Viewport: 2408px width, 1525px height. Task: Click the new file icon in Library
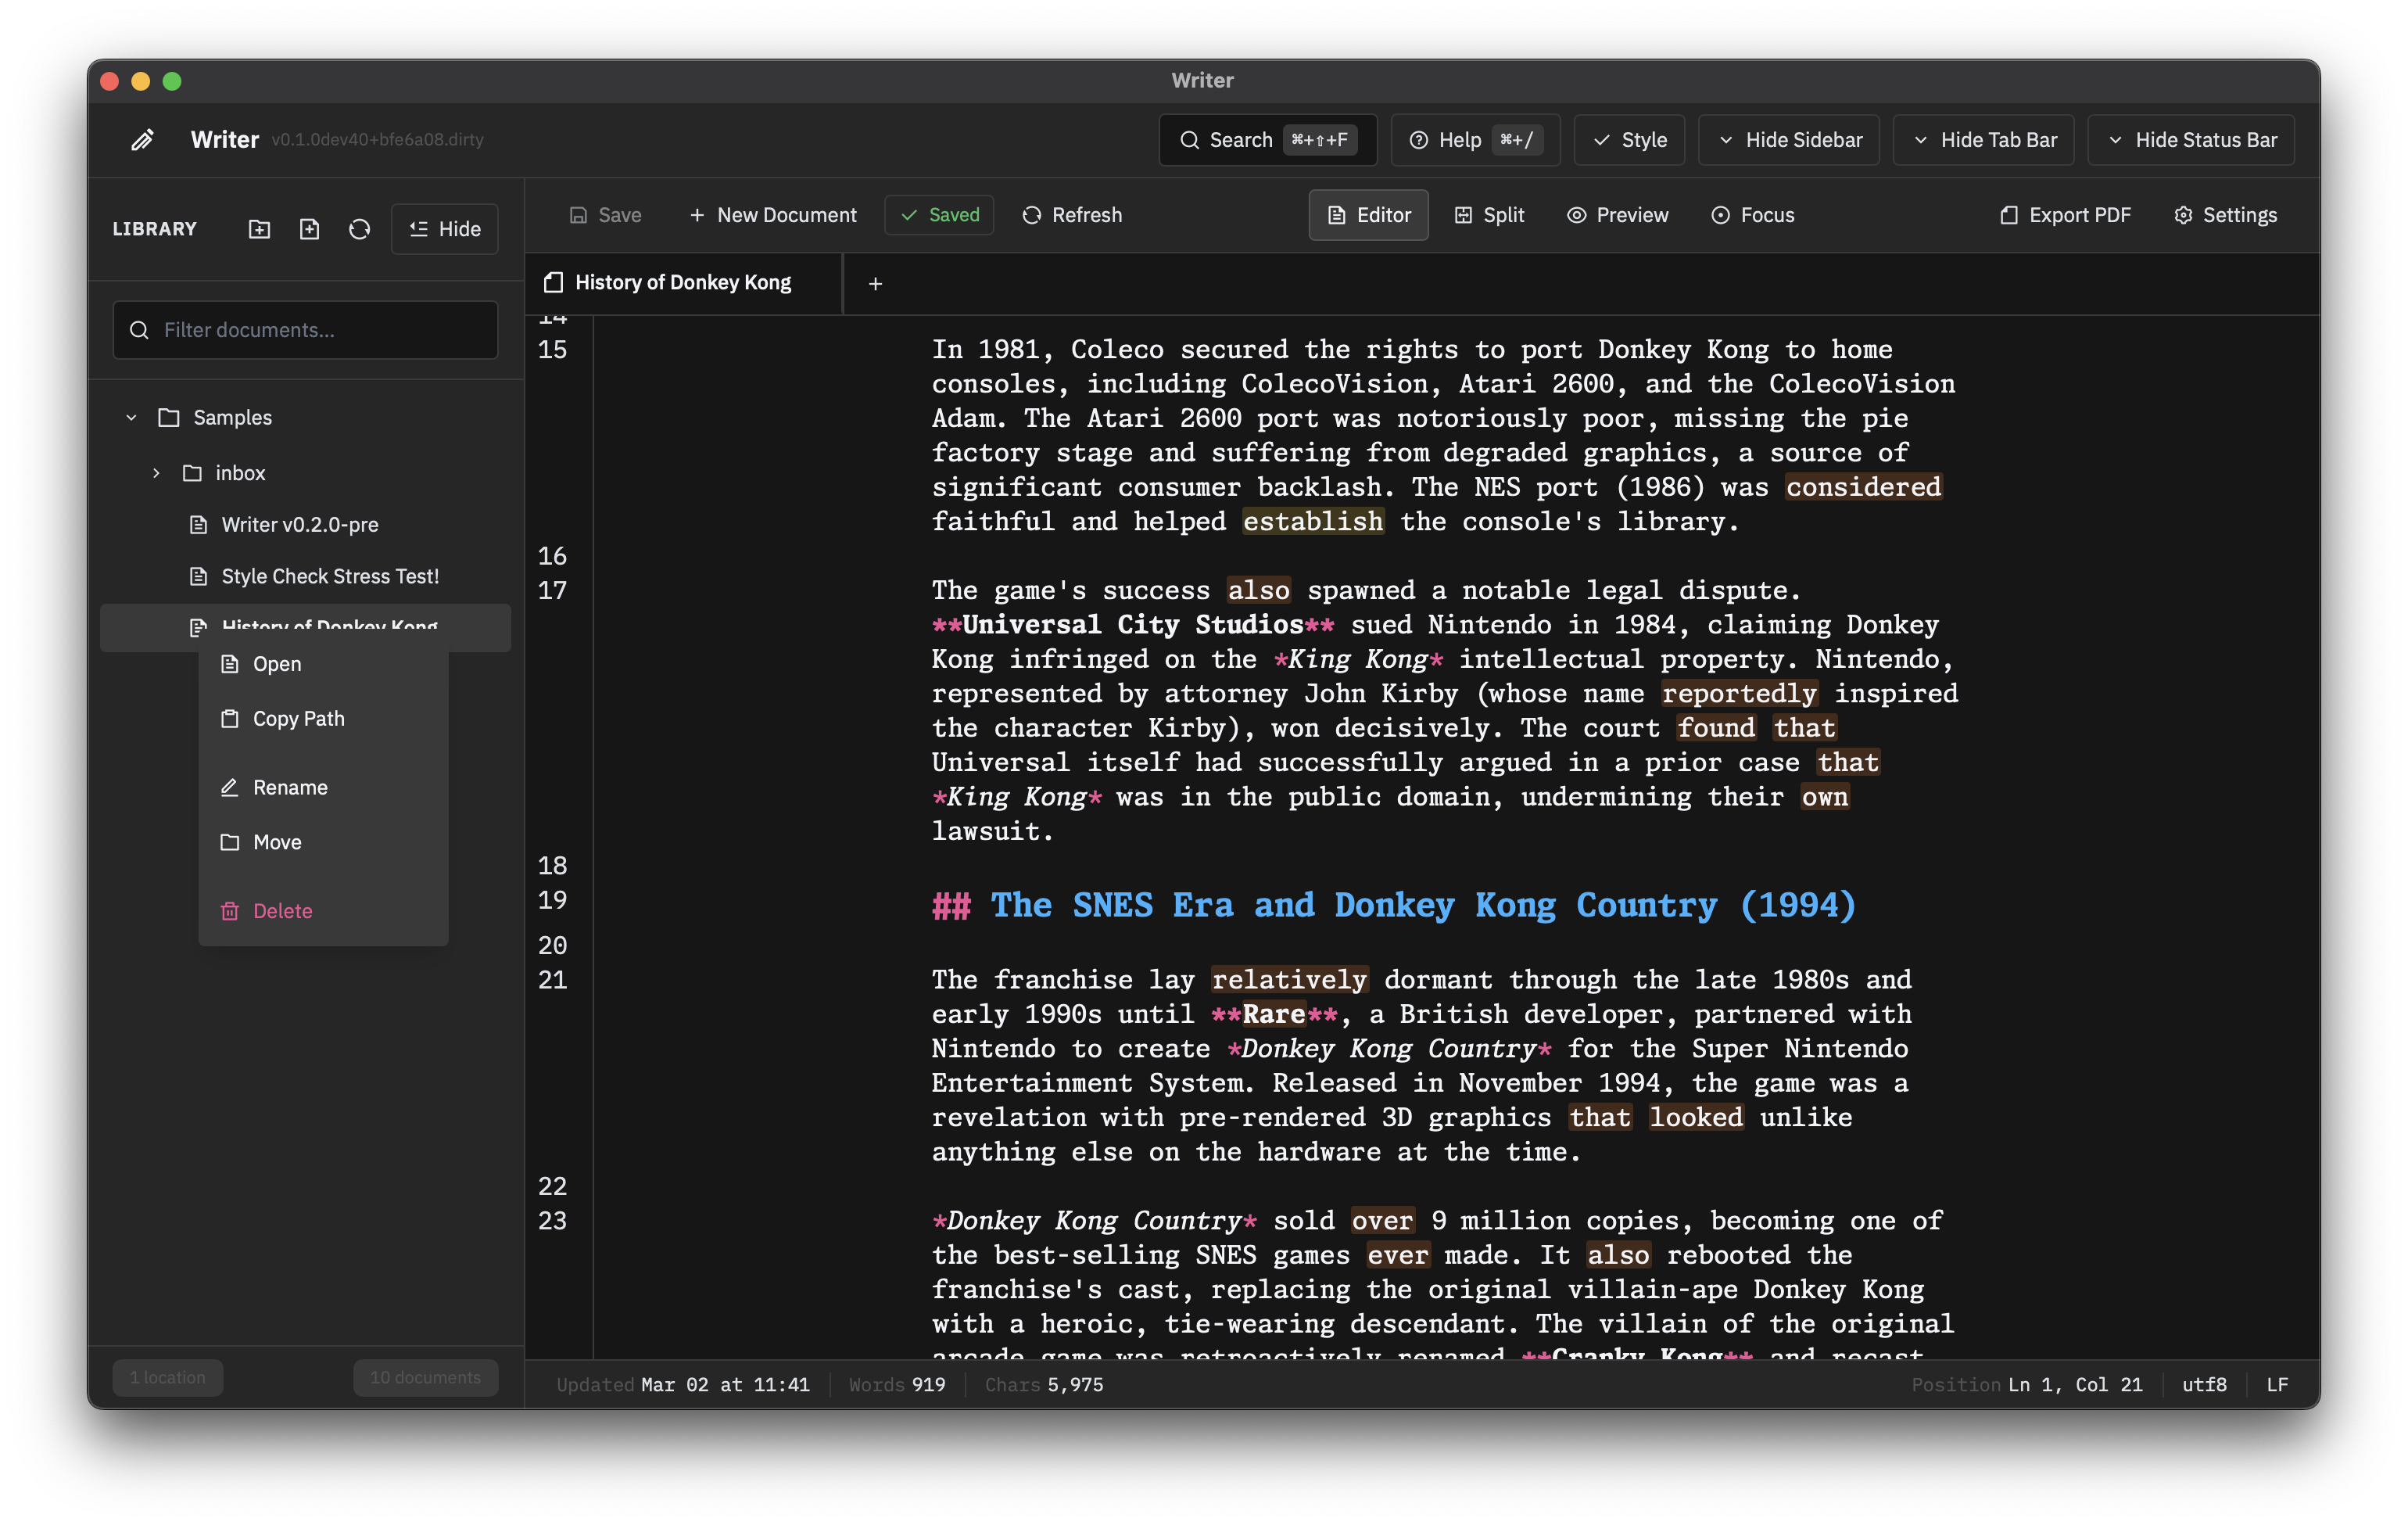tap(309, 229)
